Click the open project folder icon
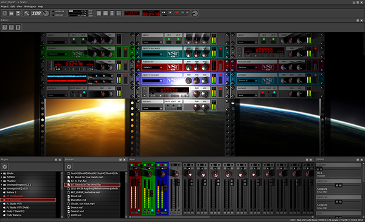This screenshot has height=222, width=365. 11,13
